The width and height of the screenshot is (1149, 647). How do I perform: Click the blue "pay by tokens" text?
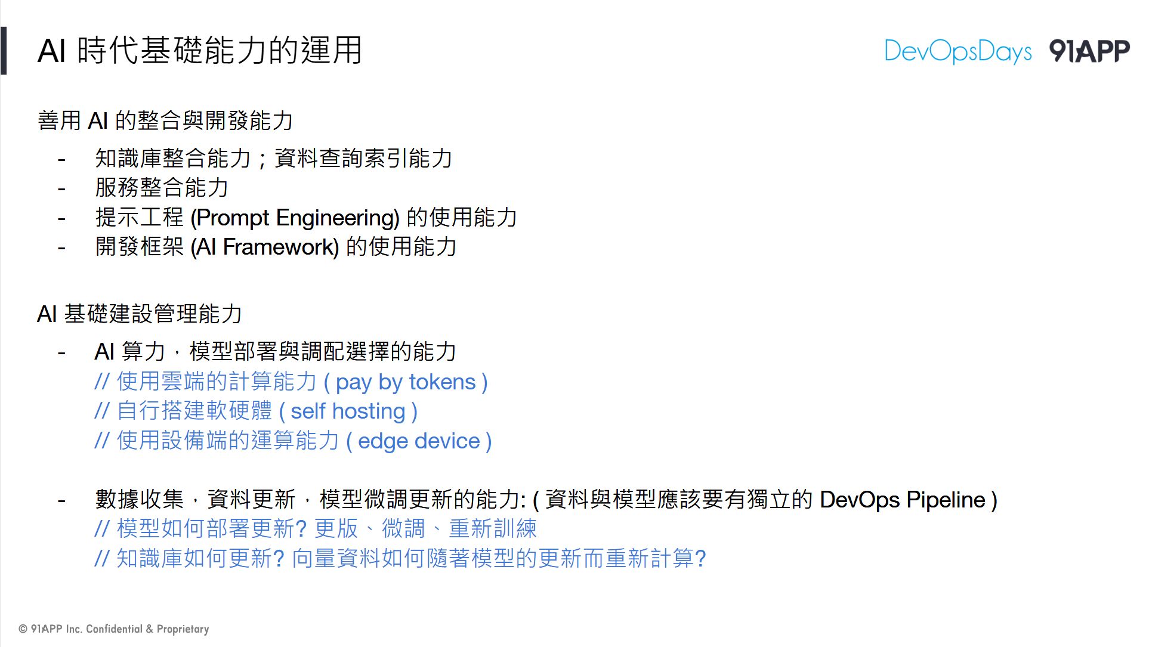pyautogui.click(x=406, y=382)
